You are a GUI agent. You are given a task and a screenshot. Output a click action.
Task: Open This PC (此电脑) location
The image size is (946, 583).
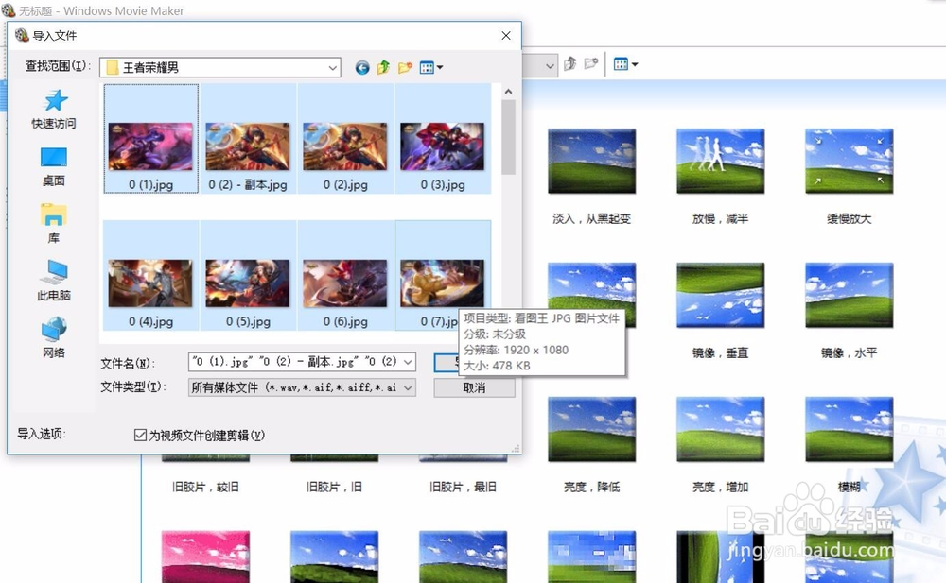54,281
